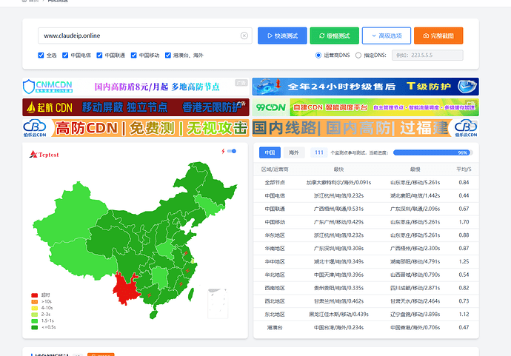The width and height of the screenshot is (511, 356).
Task: Click the 96% test progress bar
Action: point(432,152)
